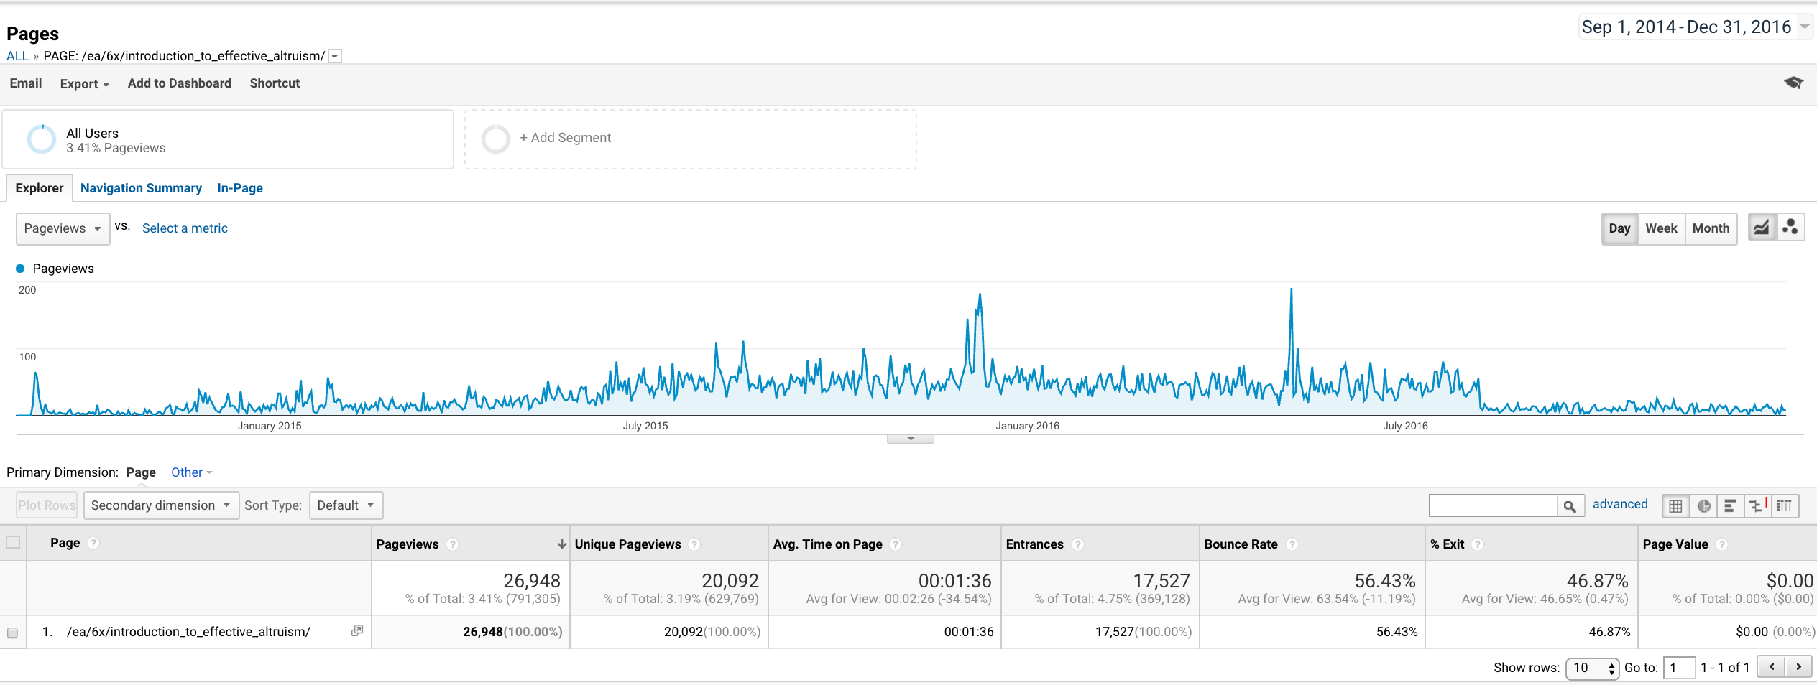The width and height of the screenshot is (1817, 685).
Task: Switch to the Navigation Summary tab
Action: 141,188
